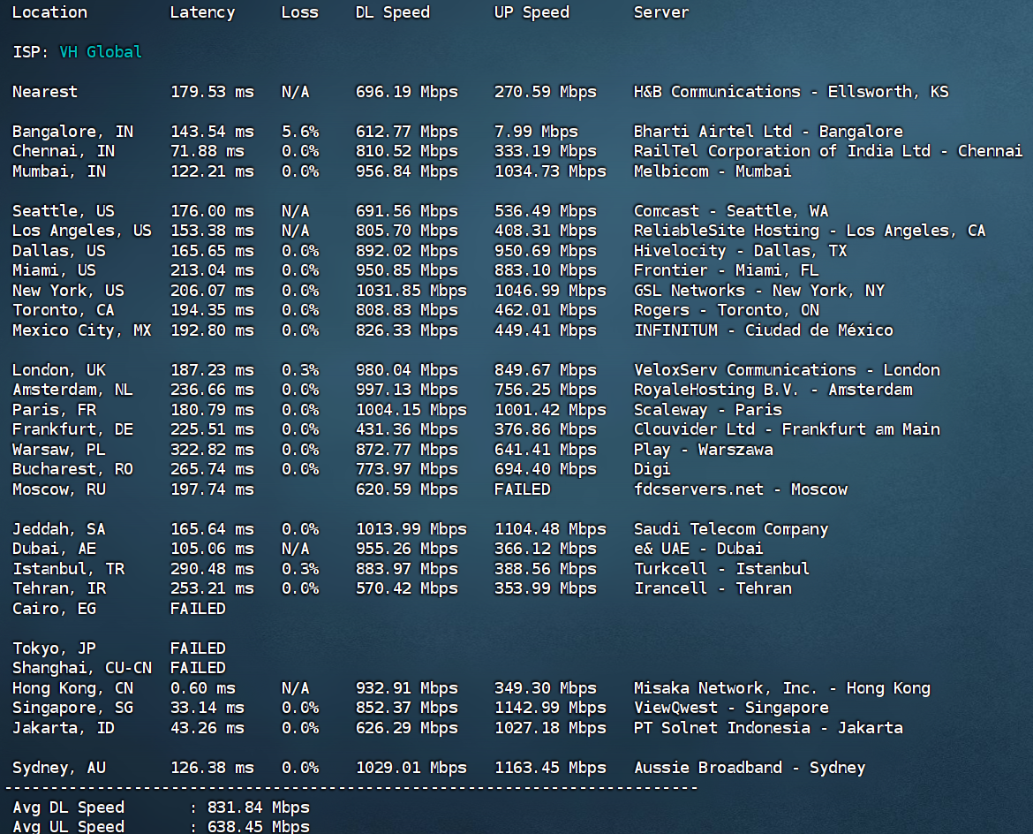This screenshot has width=1033, height=834.
Task: Select the 'Server' column header
Action: [661, 12]
